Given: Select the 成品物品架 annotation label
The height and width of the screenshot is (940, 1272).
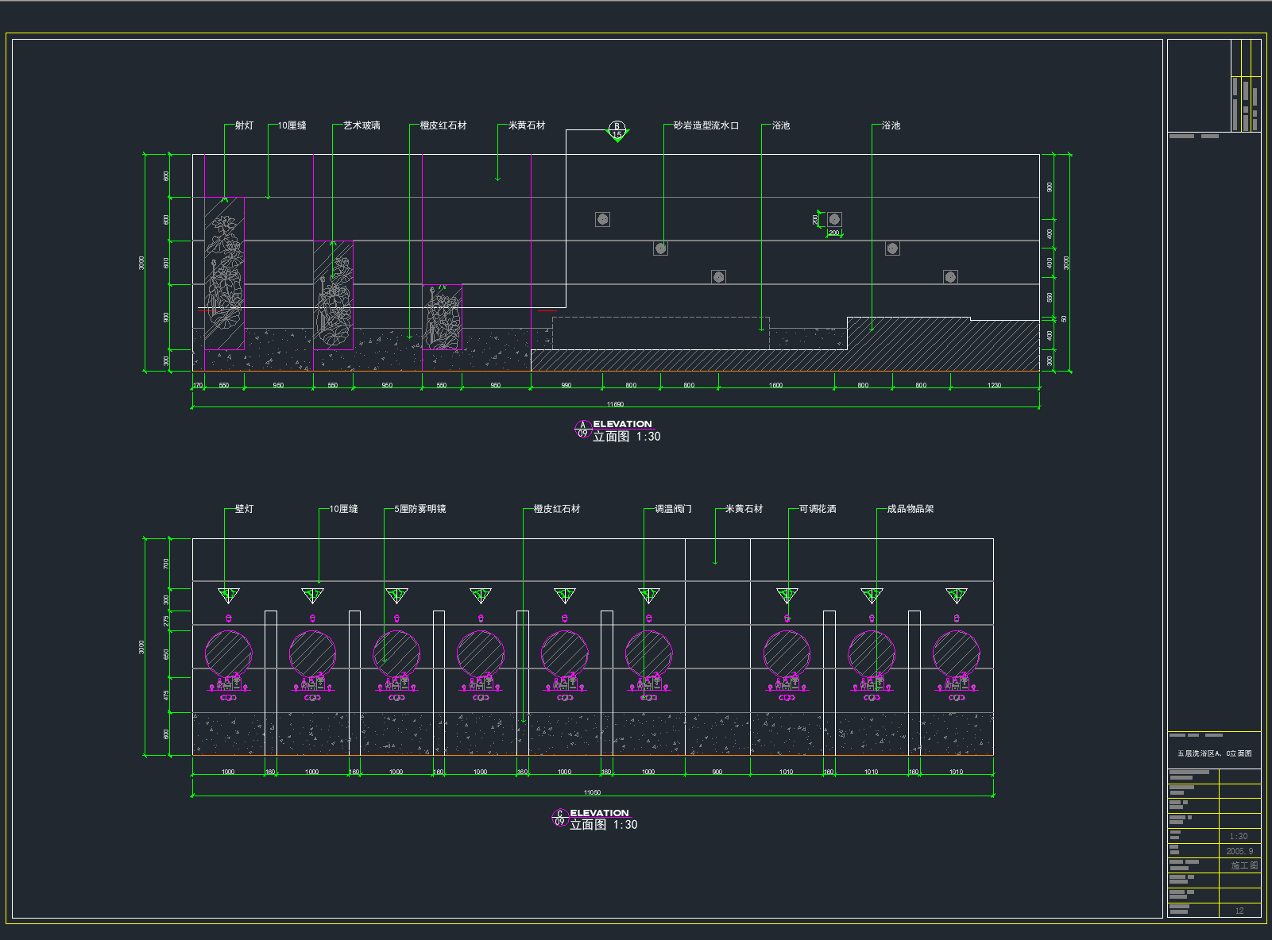Looking at the screenshot, I should click(x=911, y=509).
